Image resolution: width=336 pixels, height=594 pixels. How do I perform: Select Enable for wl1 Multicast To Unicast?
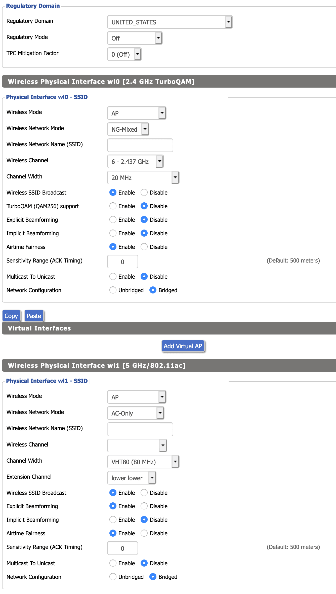click(113, 563)
